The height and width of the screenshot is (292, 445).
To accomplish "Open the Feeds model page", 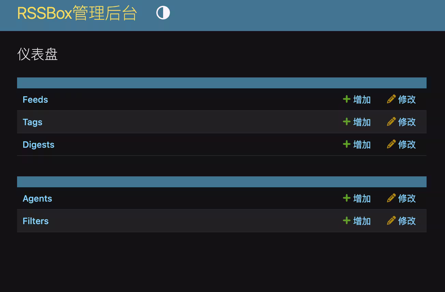I will (35, 99).
